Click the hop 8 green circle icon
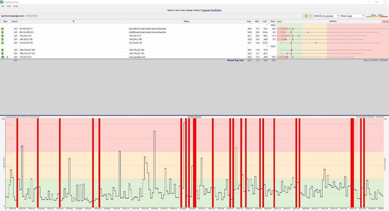 pos(2,50)
